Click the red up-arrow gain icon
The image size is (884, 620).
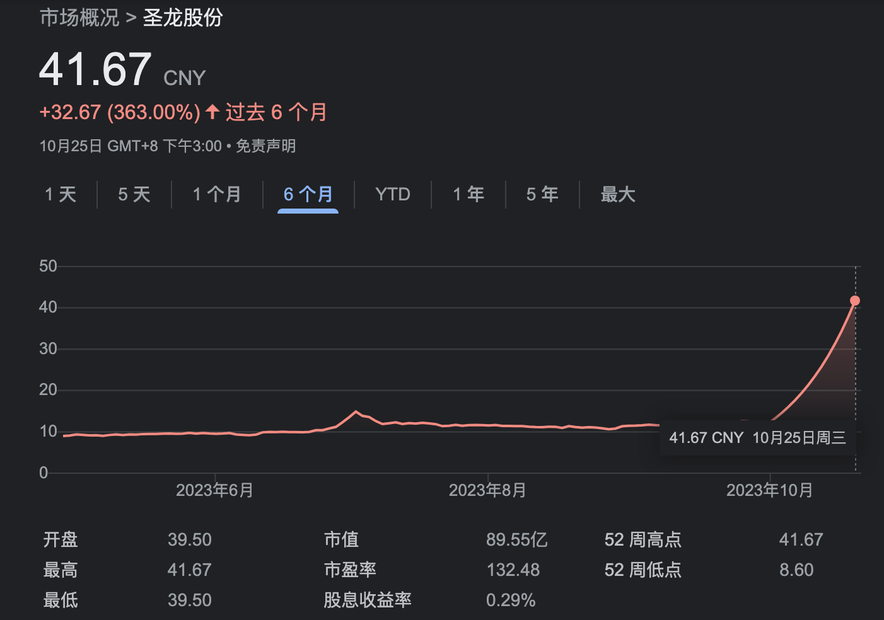(x=212, y=112)
